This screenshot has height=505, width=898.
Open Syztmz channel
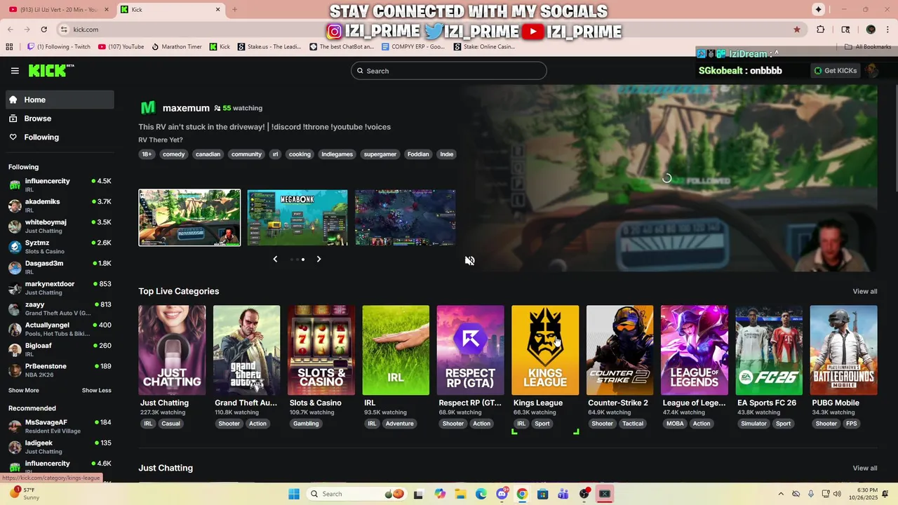(x=60, y=247)
